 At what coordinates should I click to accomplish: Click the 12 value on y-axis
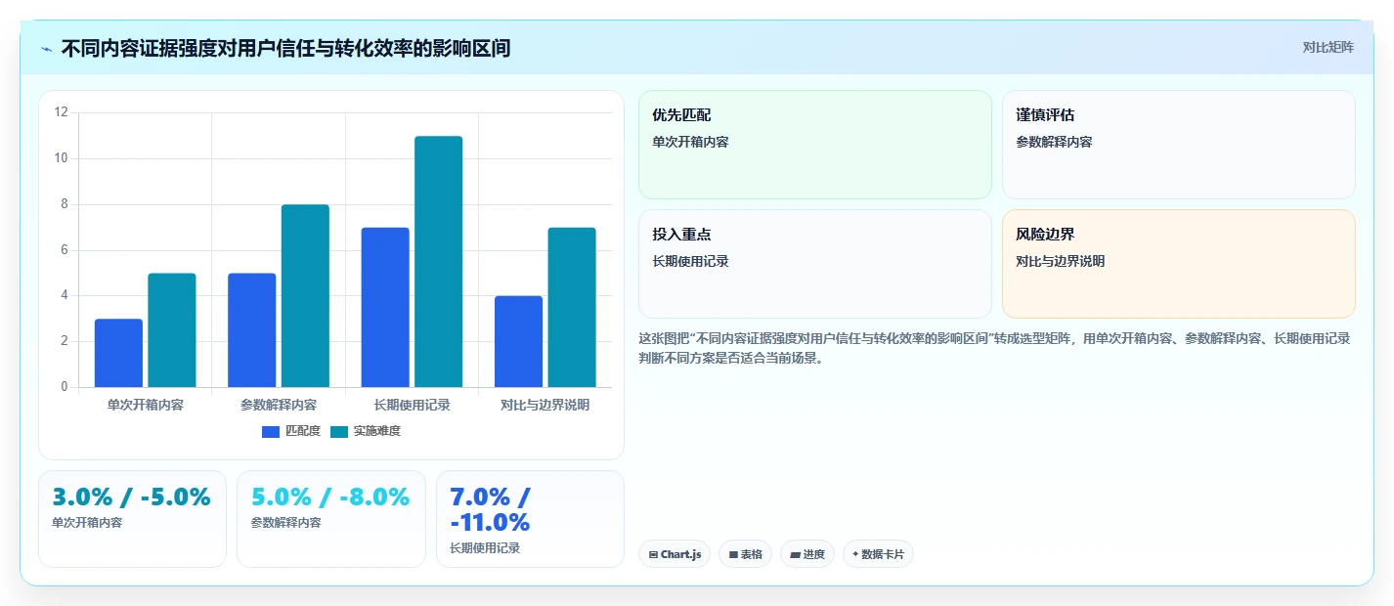point(61,112)
